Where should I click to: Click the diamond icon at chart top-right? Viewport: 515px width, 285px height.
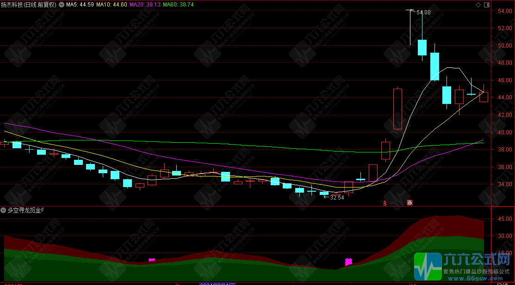pyautogui.click(x=478, y=5)
